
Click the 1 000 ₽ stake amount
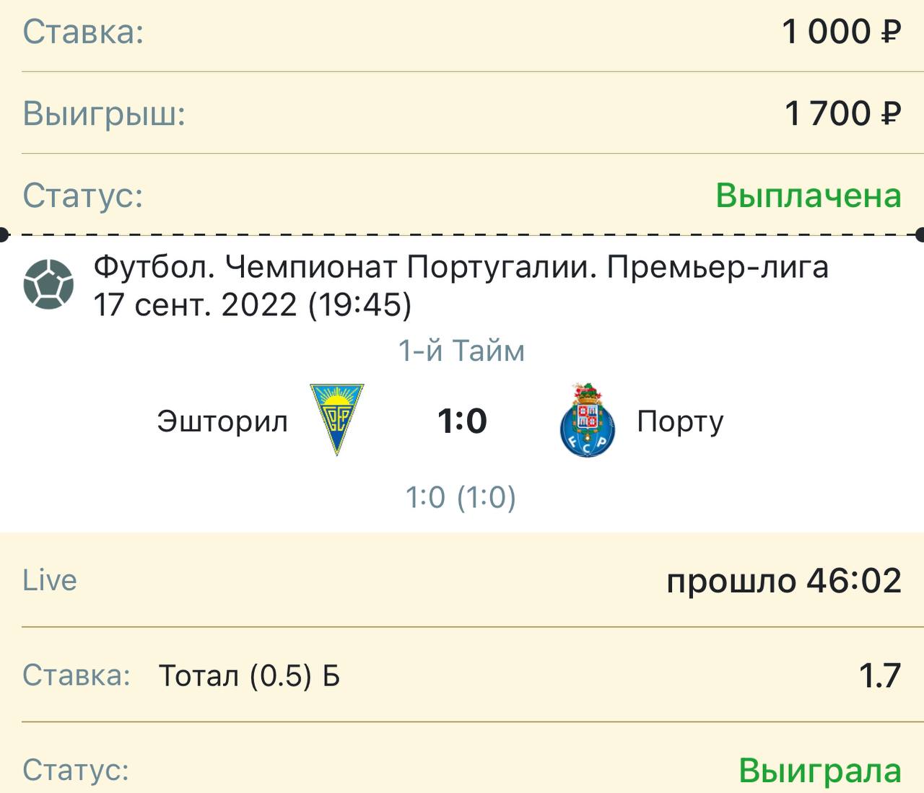click(841, 32)
